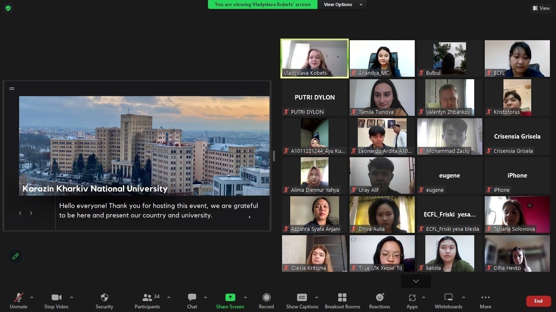Click Stop Video camera icon

click(x=56, y=297)
